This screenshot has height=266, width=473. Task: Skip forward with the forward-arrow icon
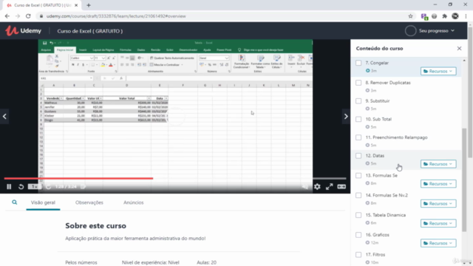click(x=48, y=187)
